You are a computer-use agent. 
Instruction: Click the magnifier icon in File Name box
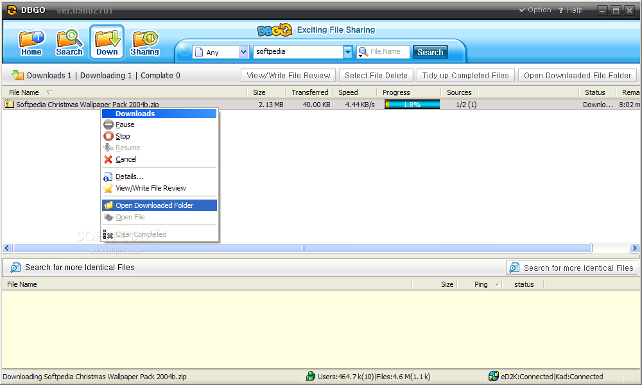click(x=363, y=51)
